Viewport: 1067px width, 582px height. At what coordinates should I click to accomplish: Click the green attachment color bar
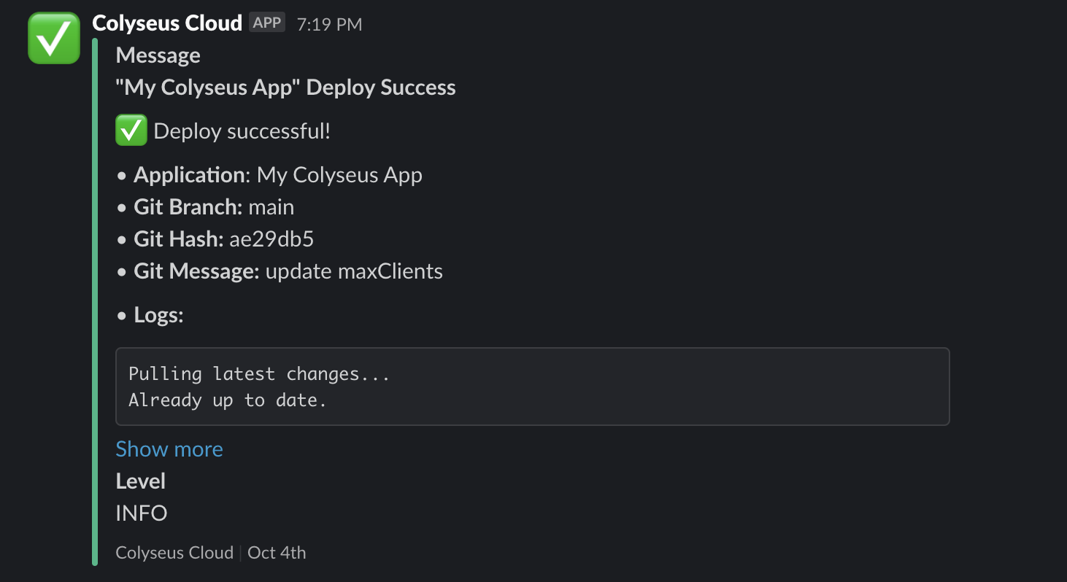tap(95, 302)
